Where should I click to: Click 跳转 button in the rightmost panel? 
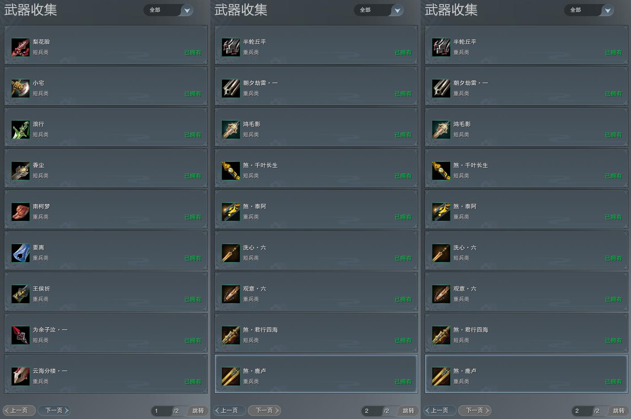(618, 411)
